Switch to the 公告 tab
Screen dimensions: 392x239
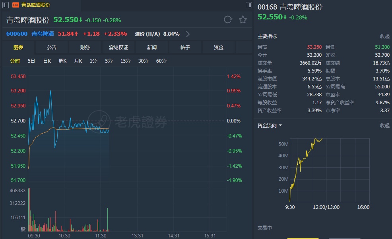tap(52, 48)
